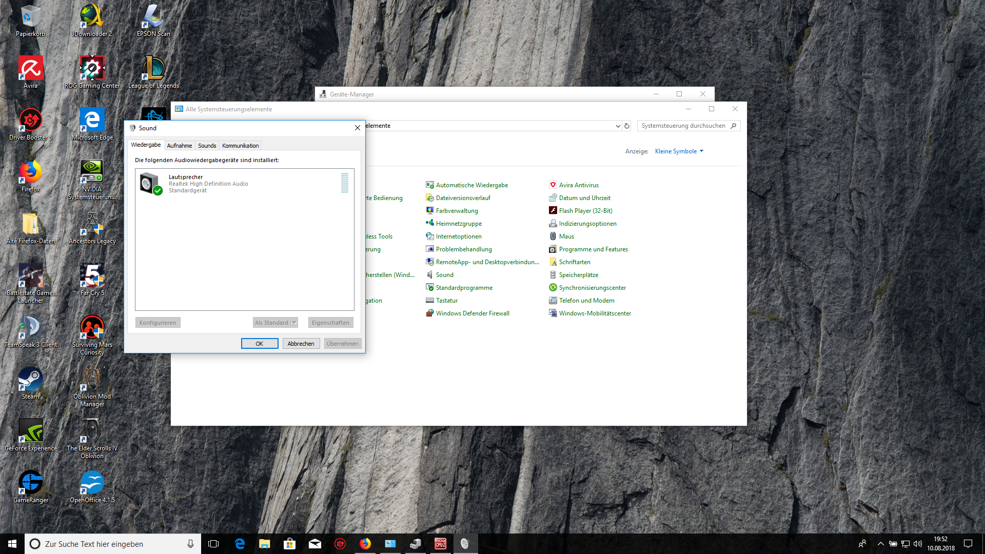The image size is (985, 554).
Task: Open the Task View taskbar button
Action: coord(213,544)
